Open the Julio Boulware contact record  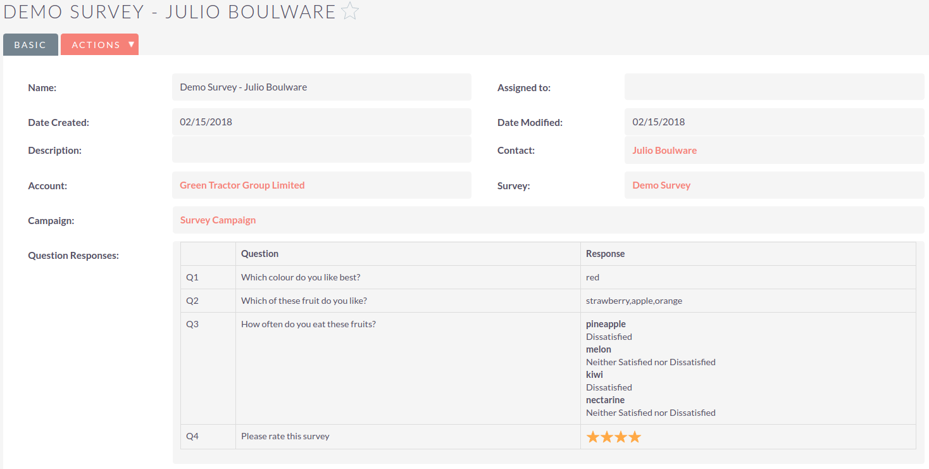tap(664, 150)
